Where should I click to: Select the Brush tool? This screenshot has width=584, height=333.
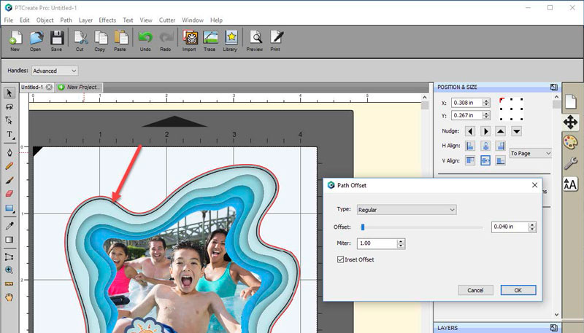[x=9, y=180]
